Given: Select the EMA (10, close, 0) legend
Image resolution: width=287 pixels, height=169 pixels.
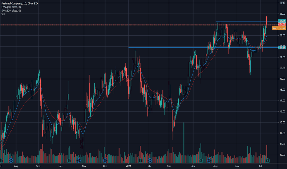Looking at the screenshot, I should coord(11,7).
